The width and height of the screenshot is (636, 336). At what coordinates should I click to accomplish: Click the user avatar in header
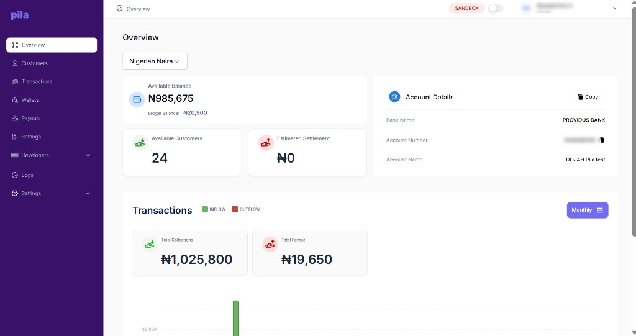tap(526, 8)
